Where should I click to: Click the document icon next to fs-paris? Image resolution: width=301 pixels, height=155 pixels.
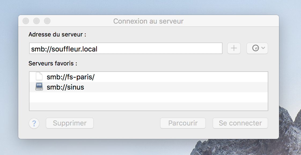click(x=39, y=76)
